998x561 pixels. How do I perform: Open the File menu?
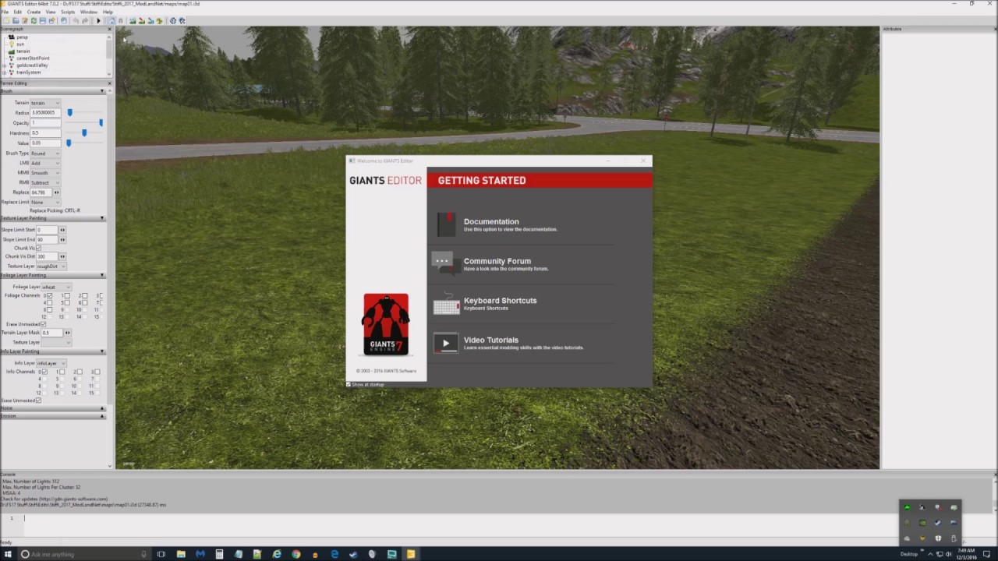click(x=5, y=12)
